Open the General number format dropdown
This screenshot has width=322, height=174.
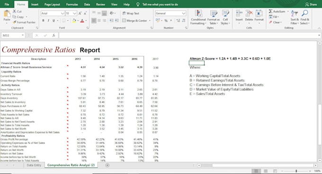tap(184, 13)
